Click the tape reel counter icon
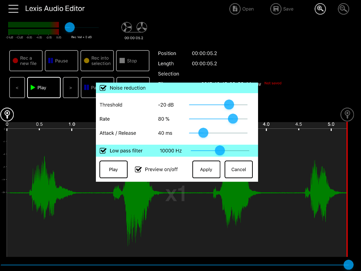This screenshot has width=361, height=271. (134, 27)
